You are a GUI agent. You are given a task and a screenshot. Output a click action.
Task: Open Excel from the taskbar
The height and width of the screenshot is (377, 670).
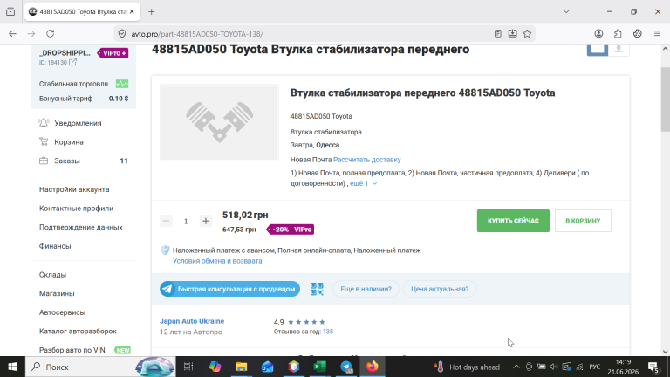click(319, 367)
